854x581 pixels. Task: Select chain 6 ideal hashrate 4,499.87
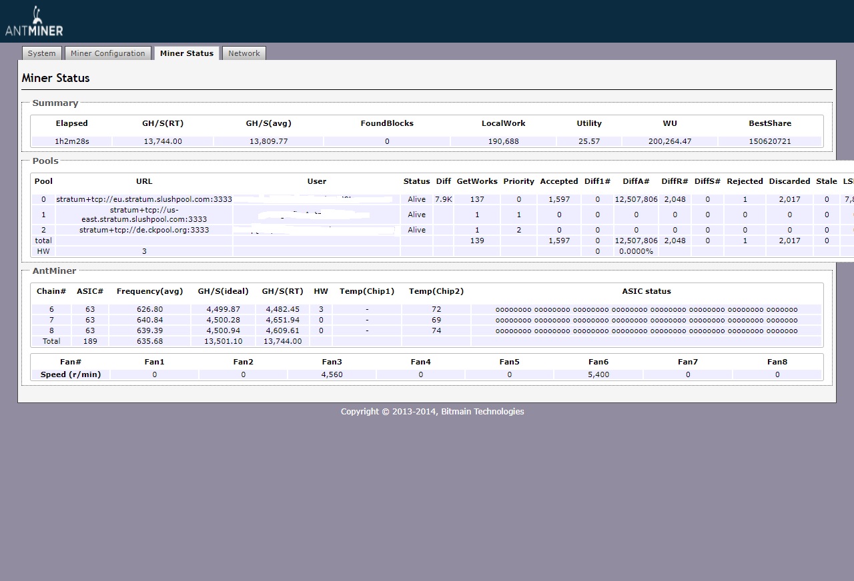click(x=223, y=309)
